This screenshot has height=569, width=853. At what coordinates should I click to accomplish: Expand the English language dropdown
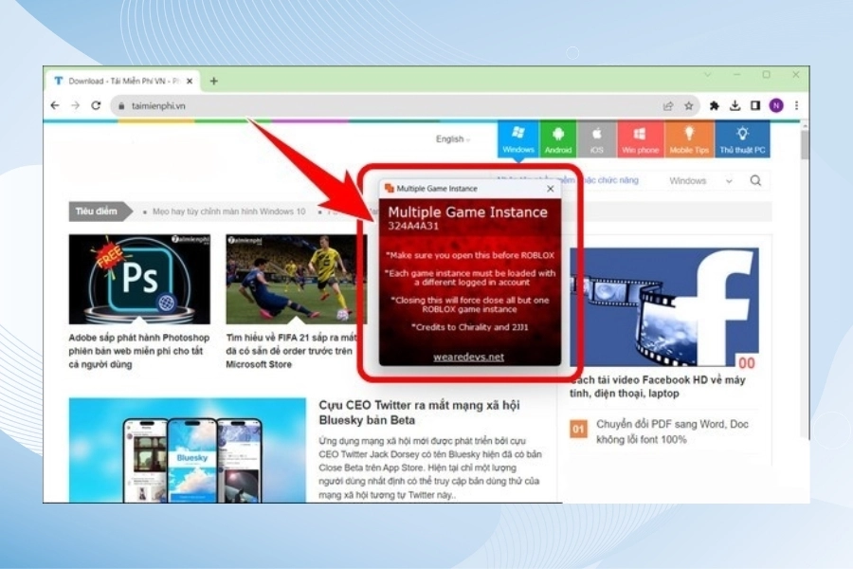click(452, 139)
